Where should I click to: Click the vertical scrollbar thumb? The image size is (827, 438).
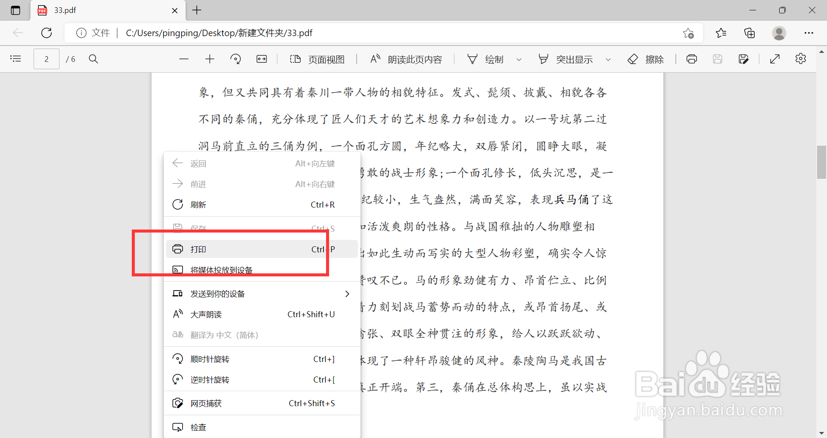[x=821, y=162]
